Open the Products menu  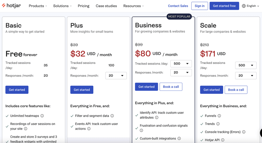tap(38, 6)
